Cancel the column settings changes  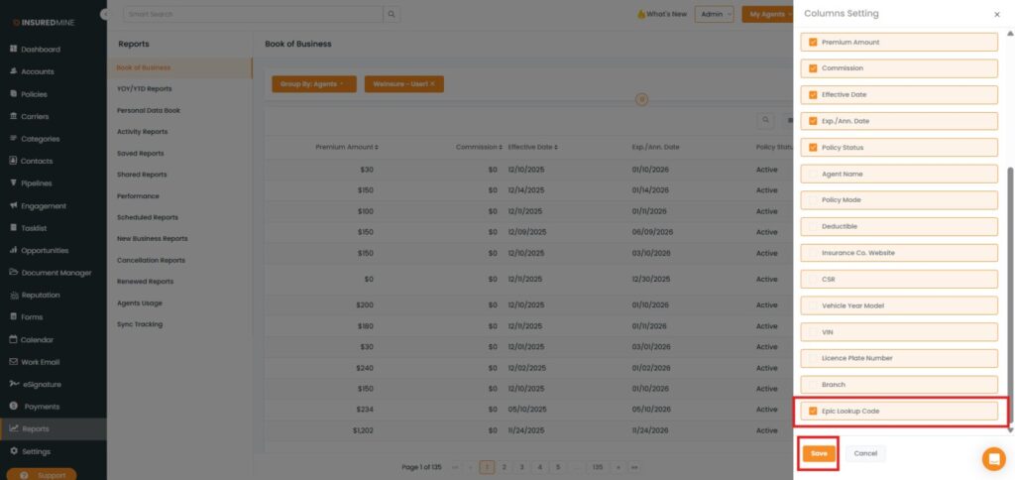point(865,453)
